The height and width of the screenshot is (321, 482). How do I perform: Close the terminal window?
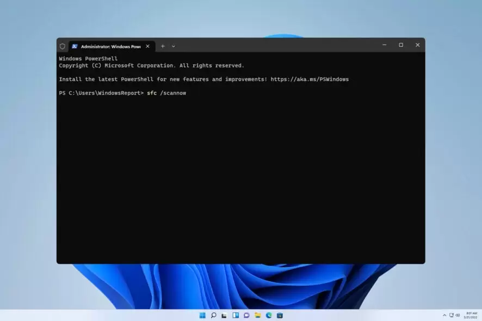click(x=417, y=45)
